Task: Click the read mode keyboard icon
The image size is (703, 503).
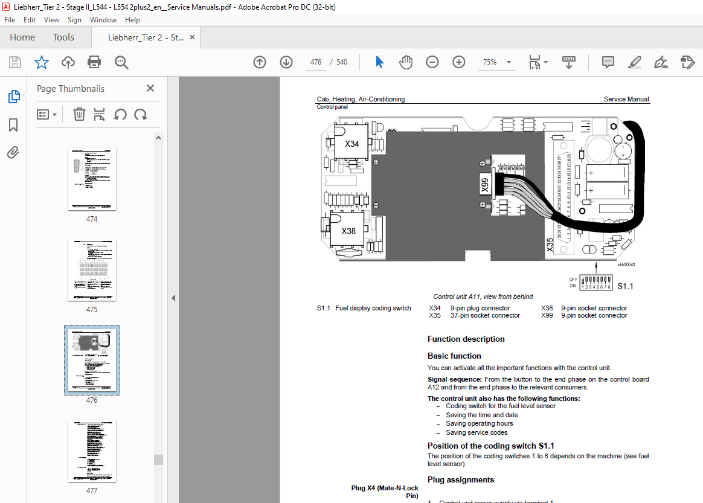Action: point(568,62)
